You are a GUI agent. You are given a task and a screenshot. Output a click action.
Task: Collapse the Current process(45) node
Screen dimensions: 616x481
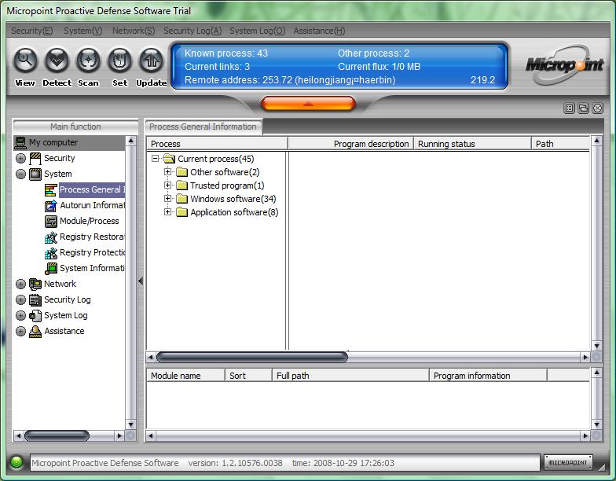(156, 159)
